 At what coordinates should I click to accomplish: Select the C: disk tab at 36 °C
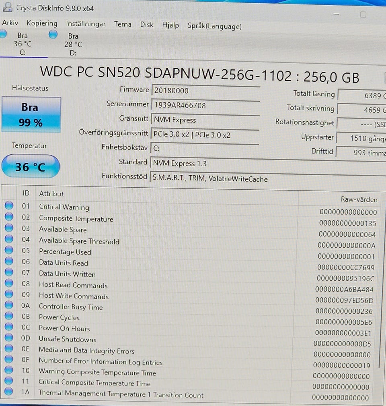[23, 44]
